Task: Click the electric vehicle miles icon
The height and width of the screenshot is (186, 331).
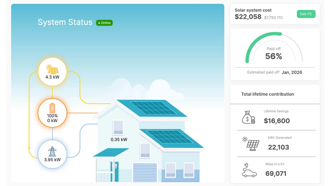Action: (249, 170)
